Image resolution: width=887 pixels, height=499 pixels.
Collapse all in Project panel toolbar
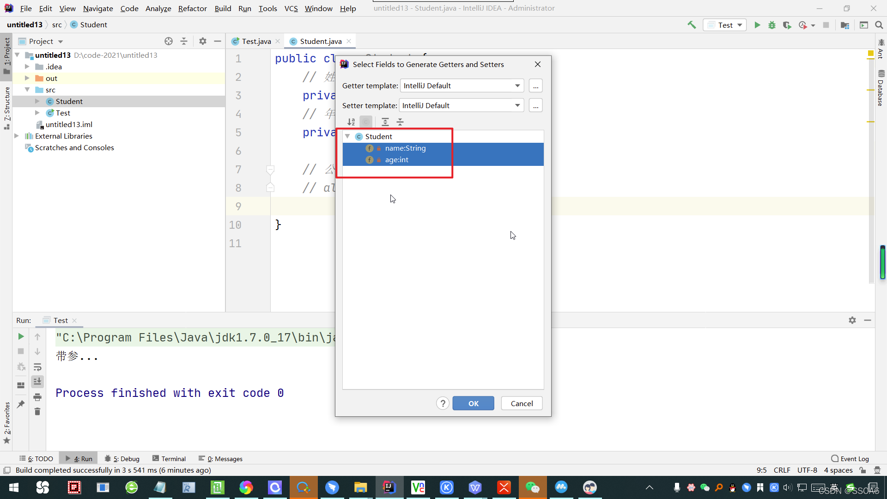coord(184,41)
